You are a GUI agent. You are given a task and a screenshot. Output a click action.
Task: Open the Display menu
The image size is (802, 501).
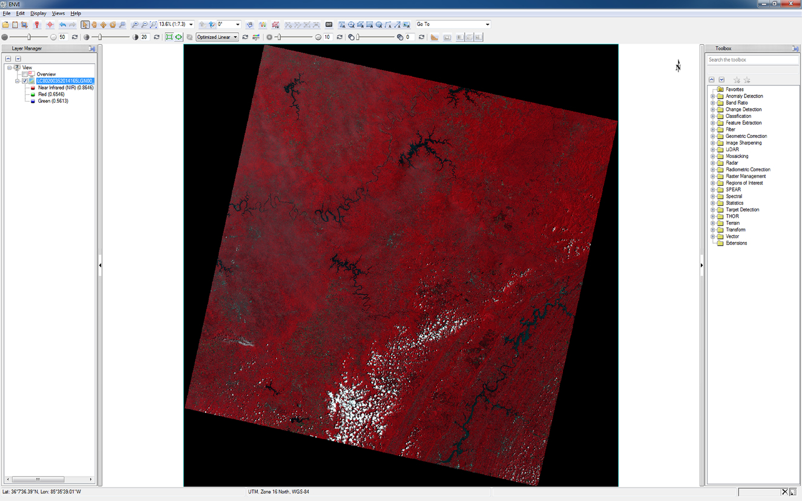[x=38, y=13]
